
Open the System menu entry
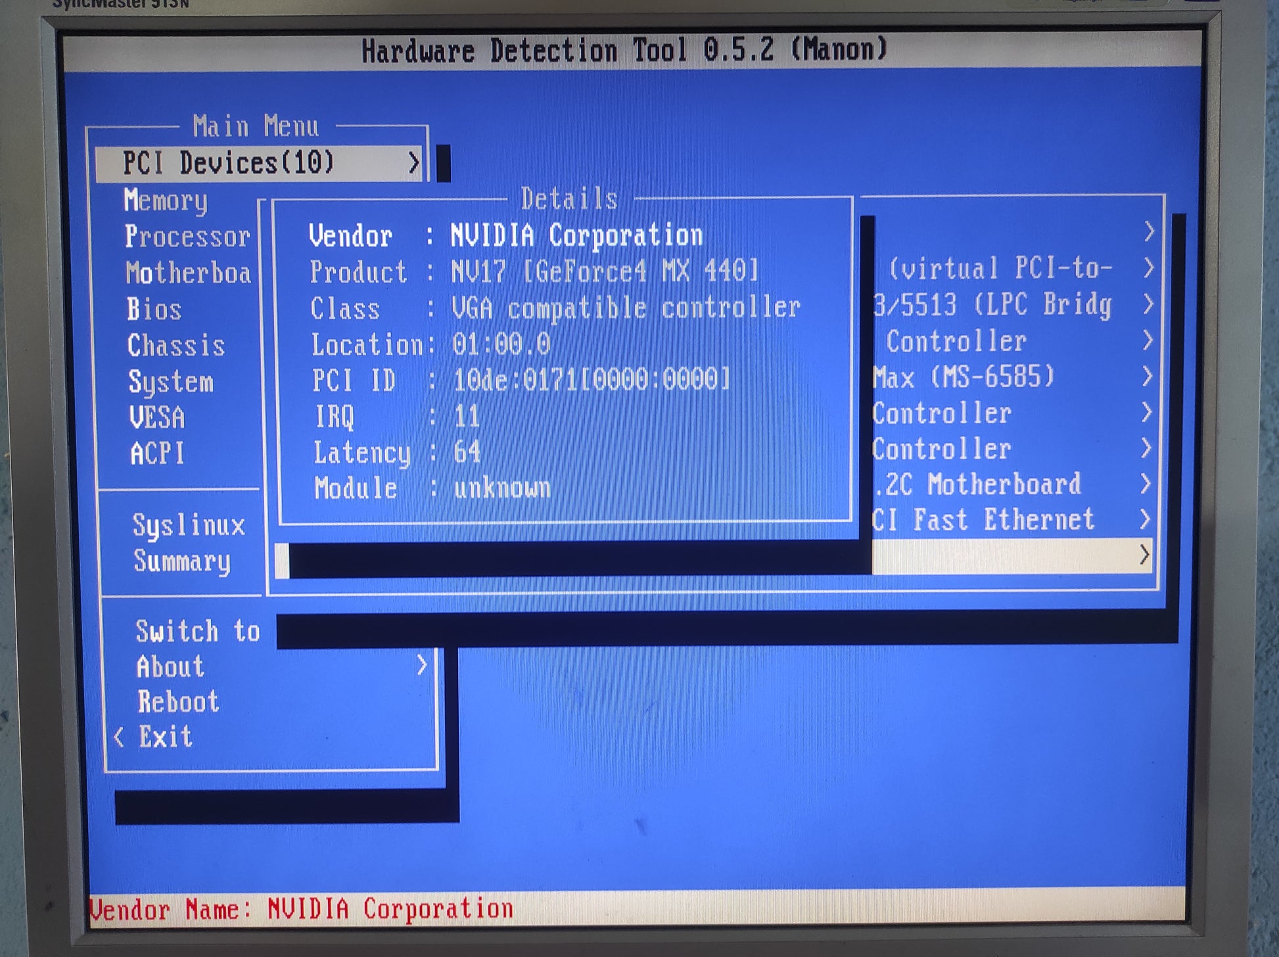[170, 382]
